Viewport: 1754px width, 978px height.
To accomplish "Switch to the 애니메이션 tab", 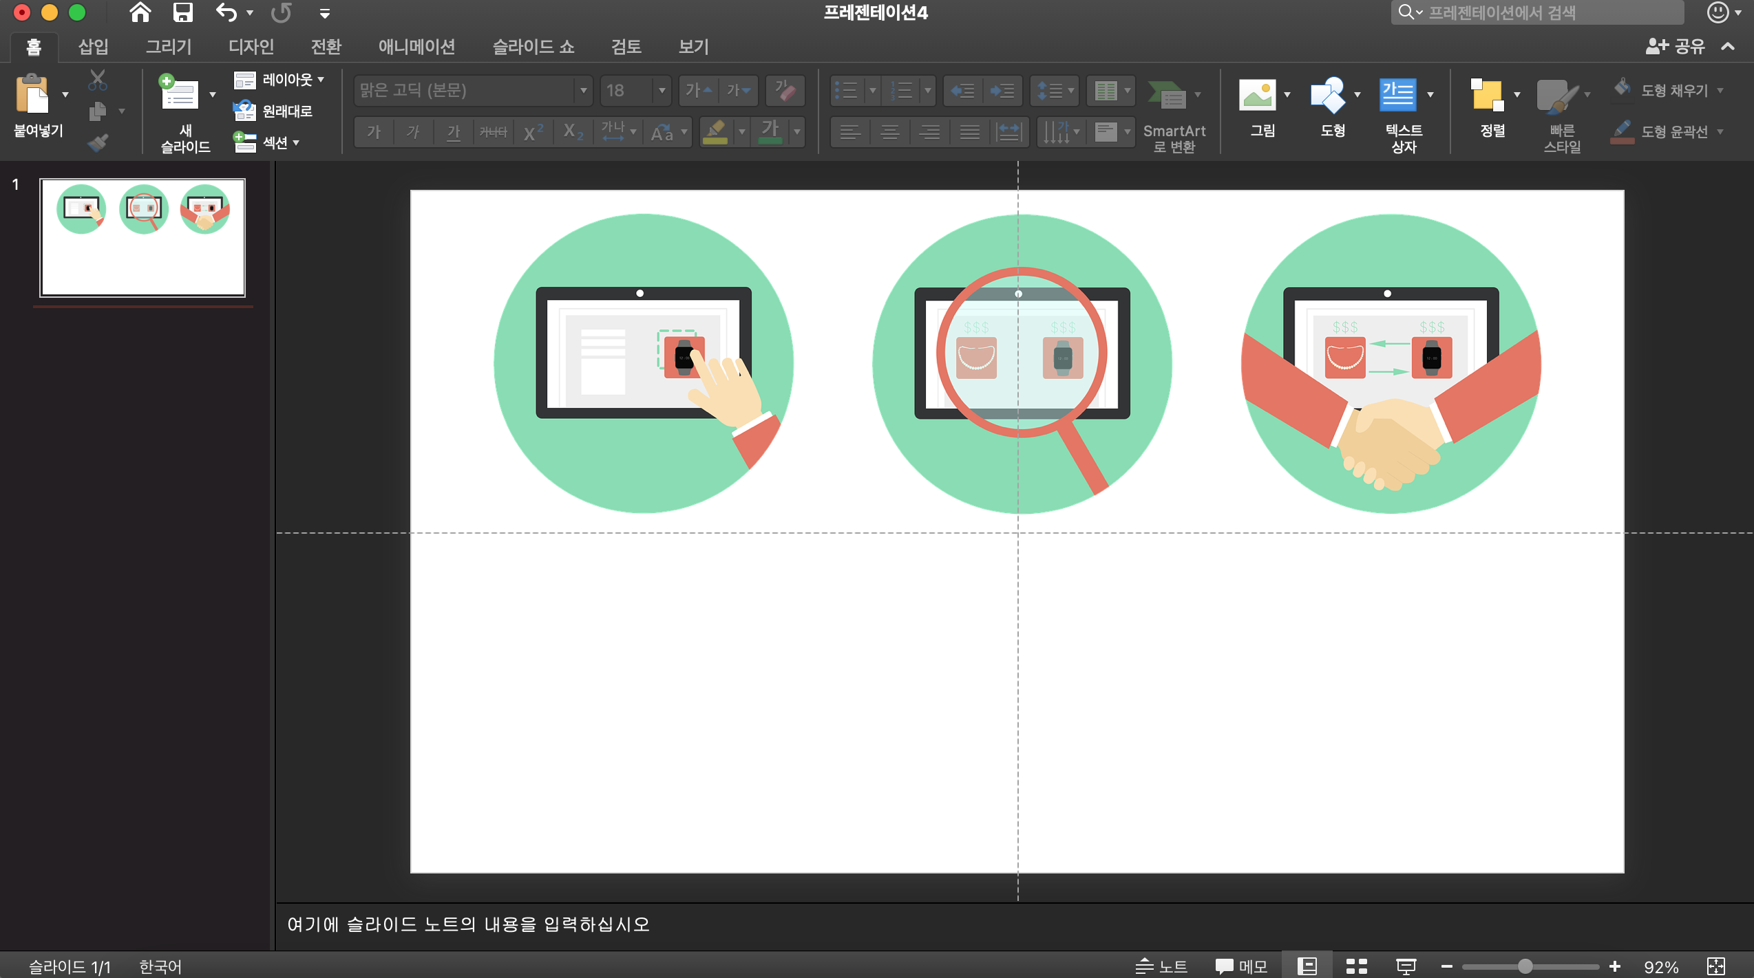I will point(416,46).
